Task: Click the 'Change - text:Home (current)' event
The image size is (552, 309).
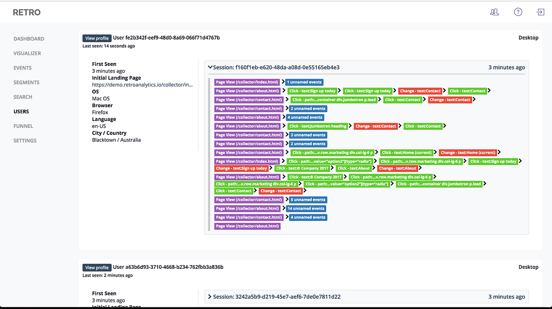Action: coord(468,152)
